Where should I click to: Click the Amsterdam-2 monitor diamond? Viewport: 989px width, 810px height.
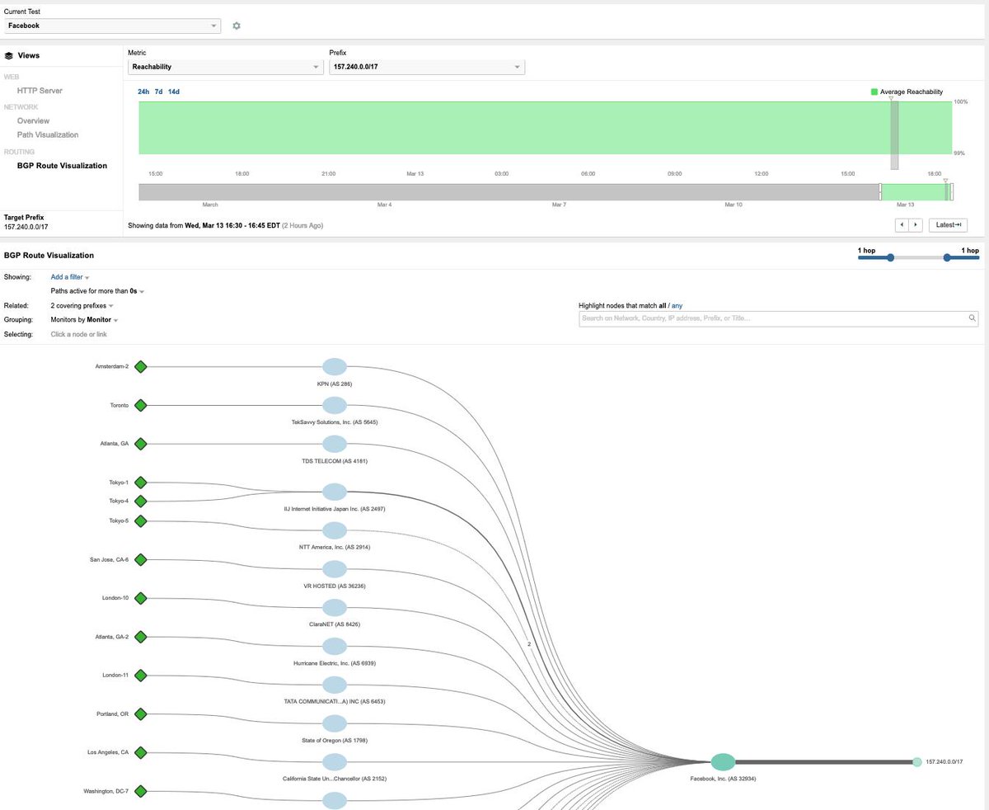pos(140,366)
